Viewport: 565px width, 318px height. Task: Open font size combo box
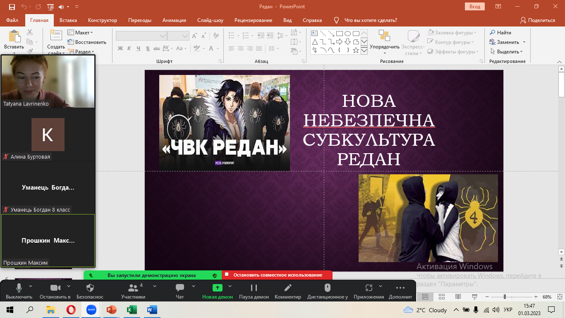click(x=178, y=36)
